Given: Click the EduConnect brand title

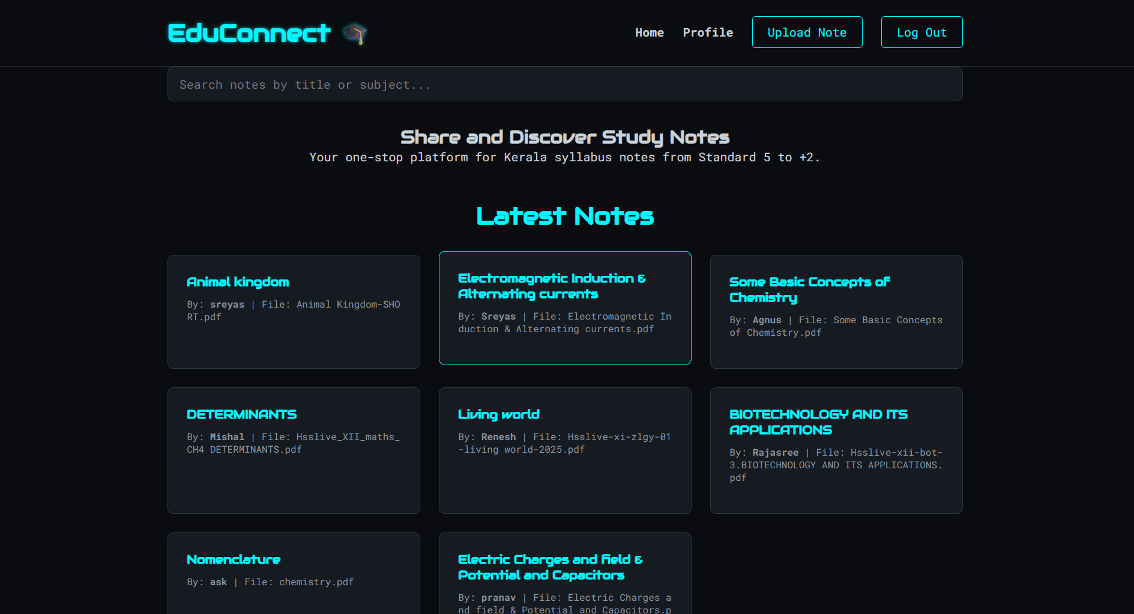Looking at the screenshot, I should pos(249,33).
